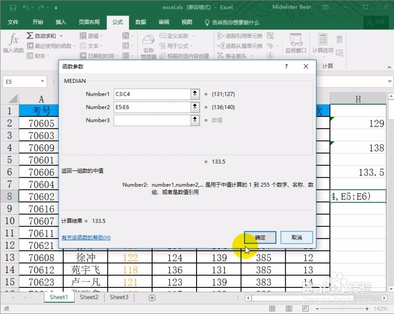This screenshot has width=394, height=314.
Task: Switch to the 审阅 Review tab
Action: coord(164,22)
